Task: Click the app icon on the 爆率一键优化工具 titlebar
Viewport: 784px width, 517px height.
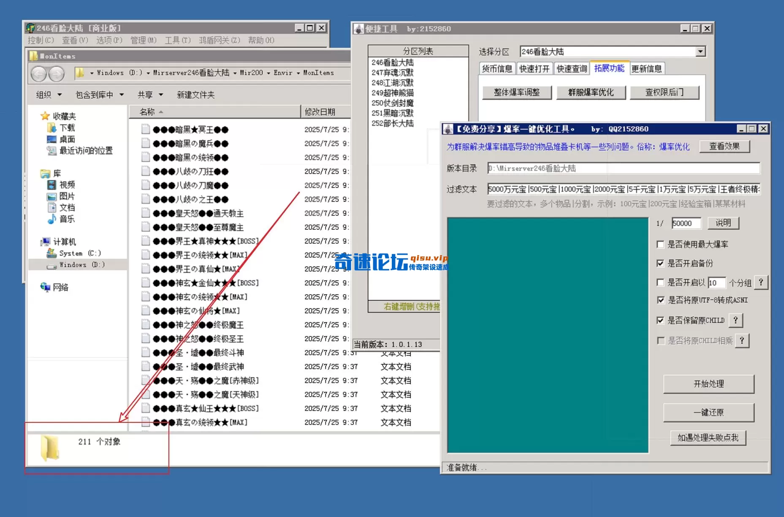Action: (447, 129)
